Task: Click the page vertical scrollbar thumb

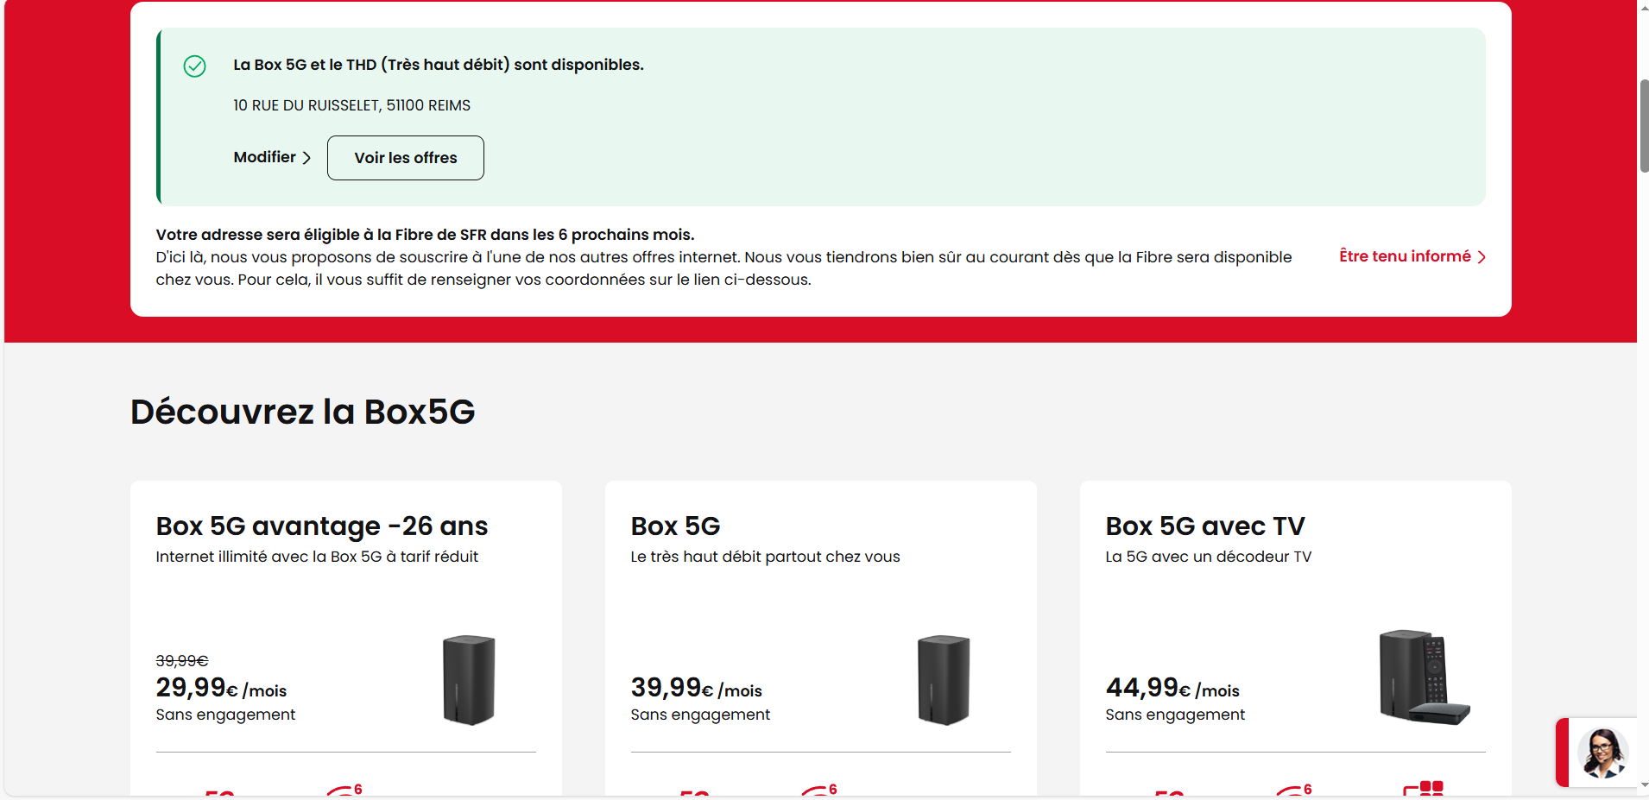Action: point(1644,126)
